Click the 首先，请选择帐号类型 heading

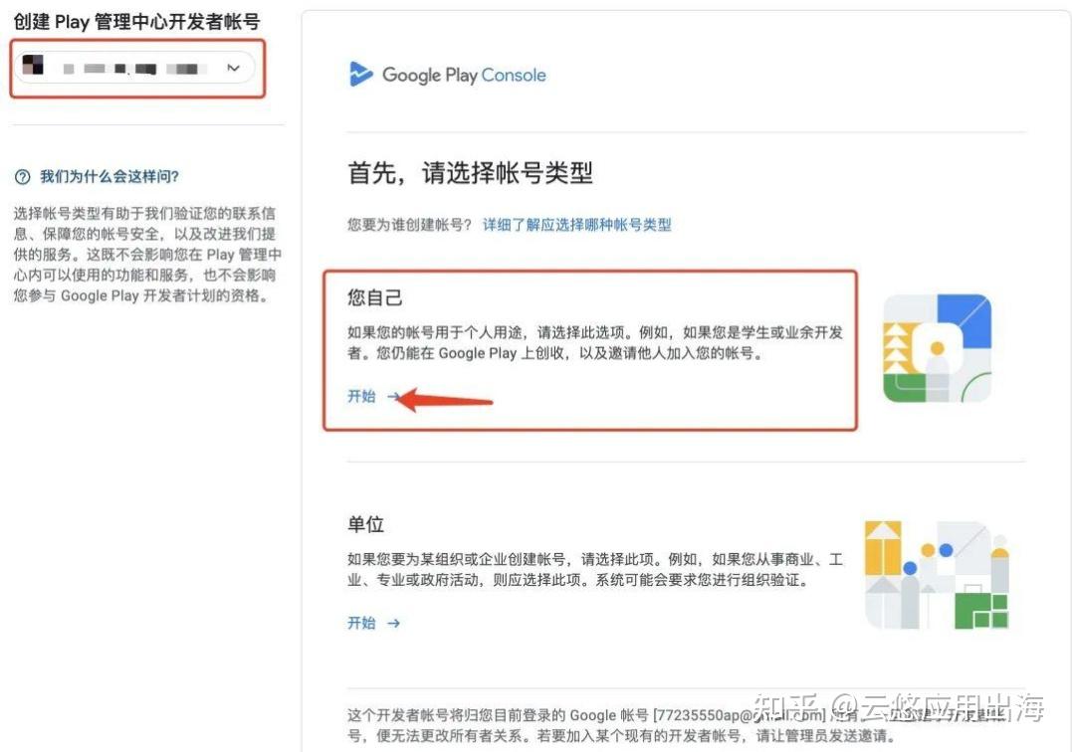pyautogui.click(x=470, y=172)
